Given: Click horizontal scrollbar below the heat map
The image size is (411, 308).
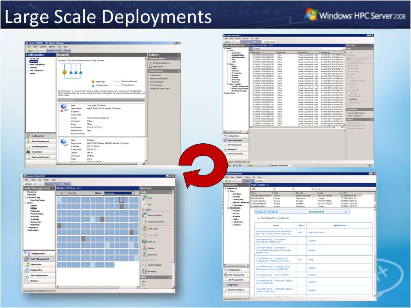Looking at the screenshot, I should (98, 287).
